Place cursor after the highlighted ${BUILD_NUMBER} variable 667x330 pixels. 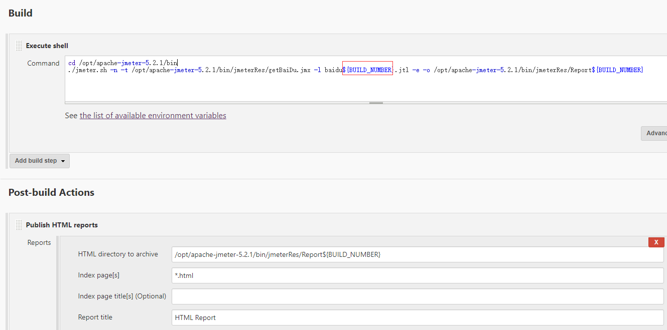click(393, 70)
